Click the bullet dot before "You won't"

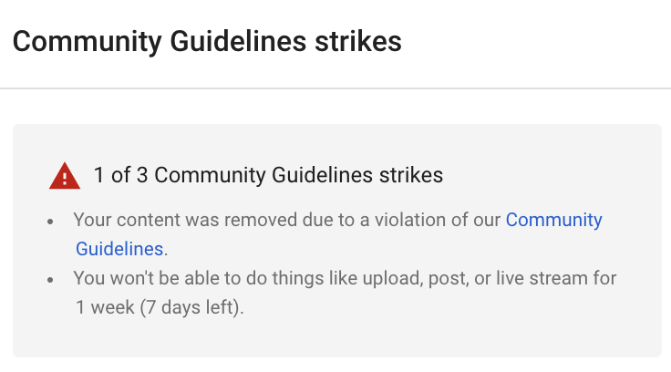point(50,280)
